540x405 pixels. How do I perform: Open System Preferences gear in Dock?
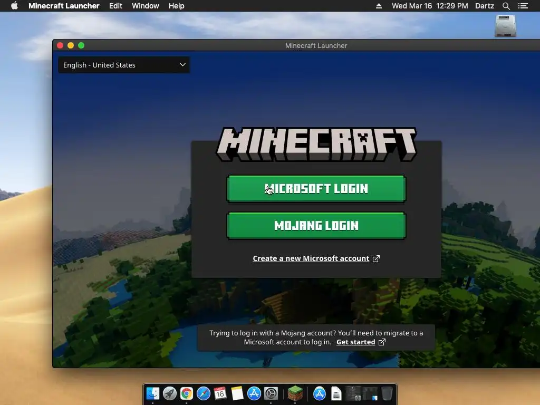[271, 393]
